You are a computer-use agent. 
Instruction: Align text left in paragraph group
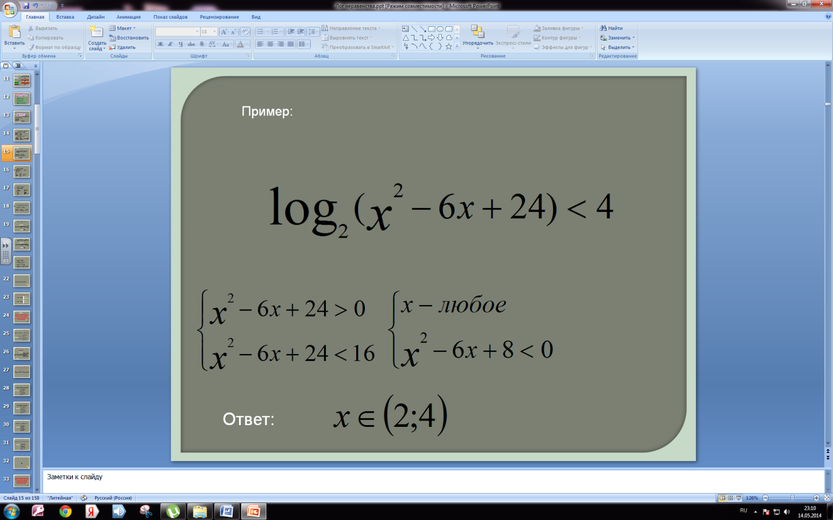(x=261, y=44)
